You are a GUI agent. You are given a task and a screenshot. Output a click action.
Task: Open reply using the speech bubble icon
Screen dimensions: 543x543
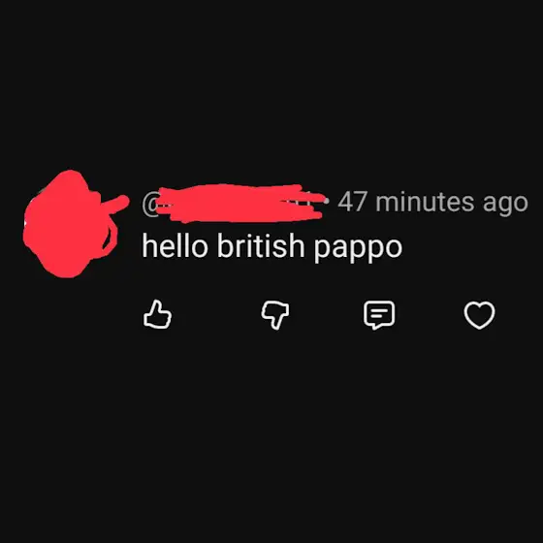(379, 315)
